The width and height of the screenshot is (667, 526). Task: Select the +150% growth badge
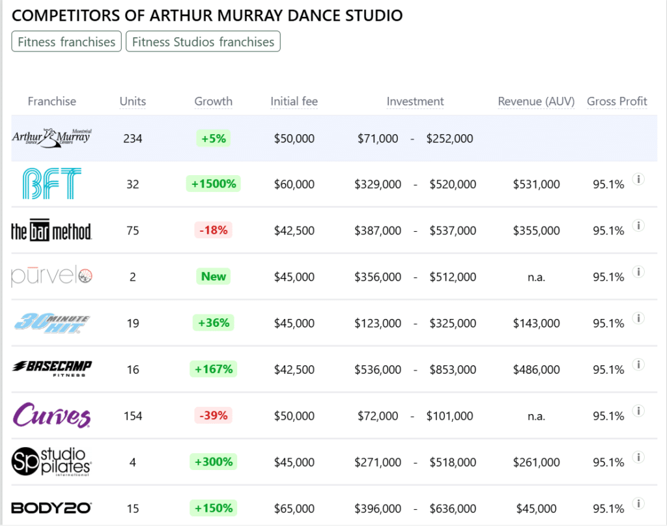coord(214,508)
